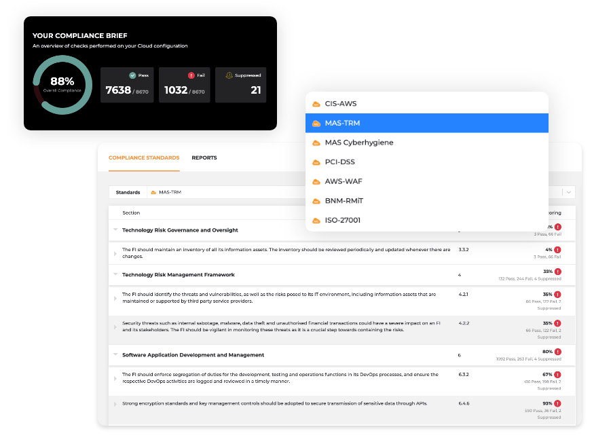The width and height of the screenshot is (611, 444).
Task: Click the cloud icon beside CIS-AWS
Action: pos(316,104)
